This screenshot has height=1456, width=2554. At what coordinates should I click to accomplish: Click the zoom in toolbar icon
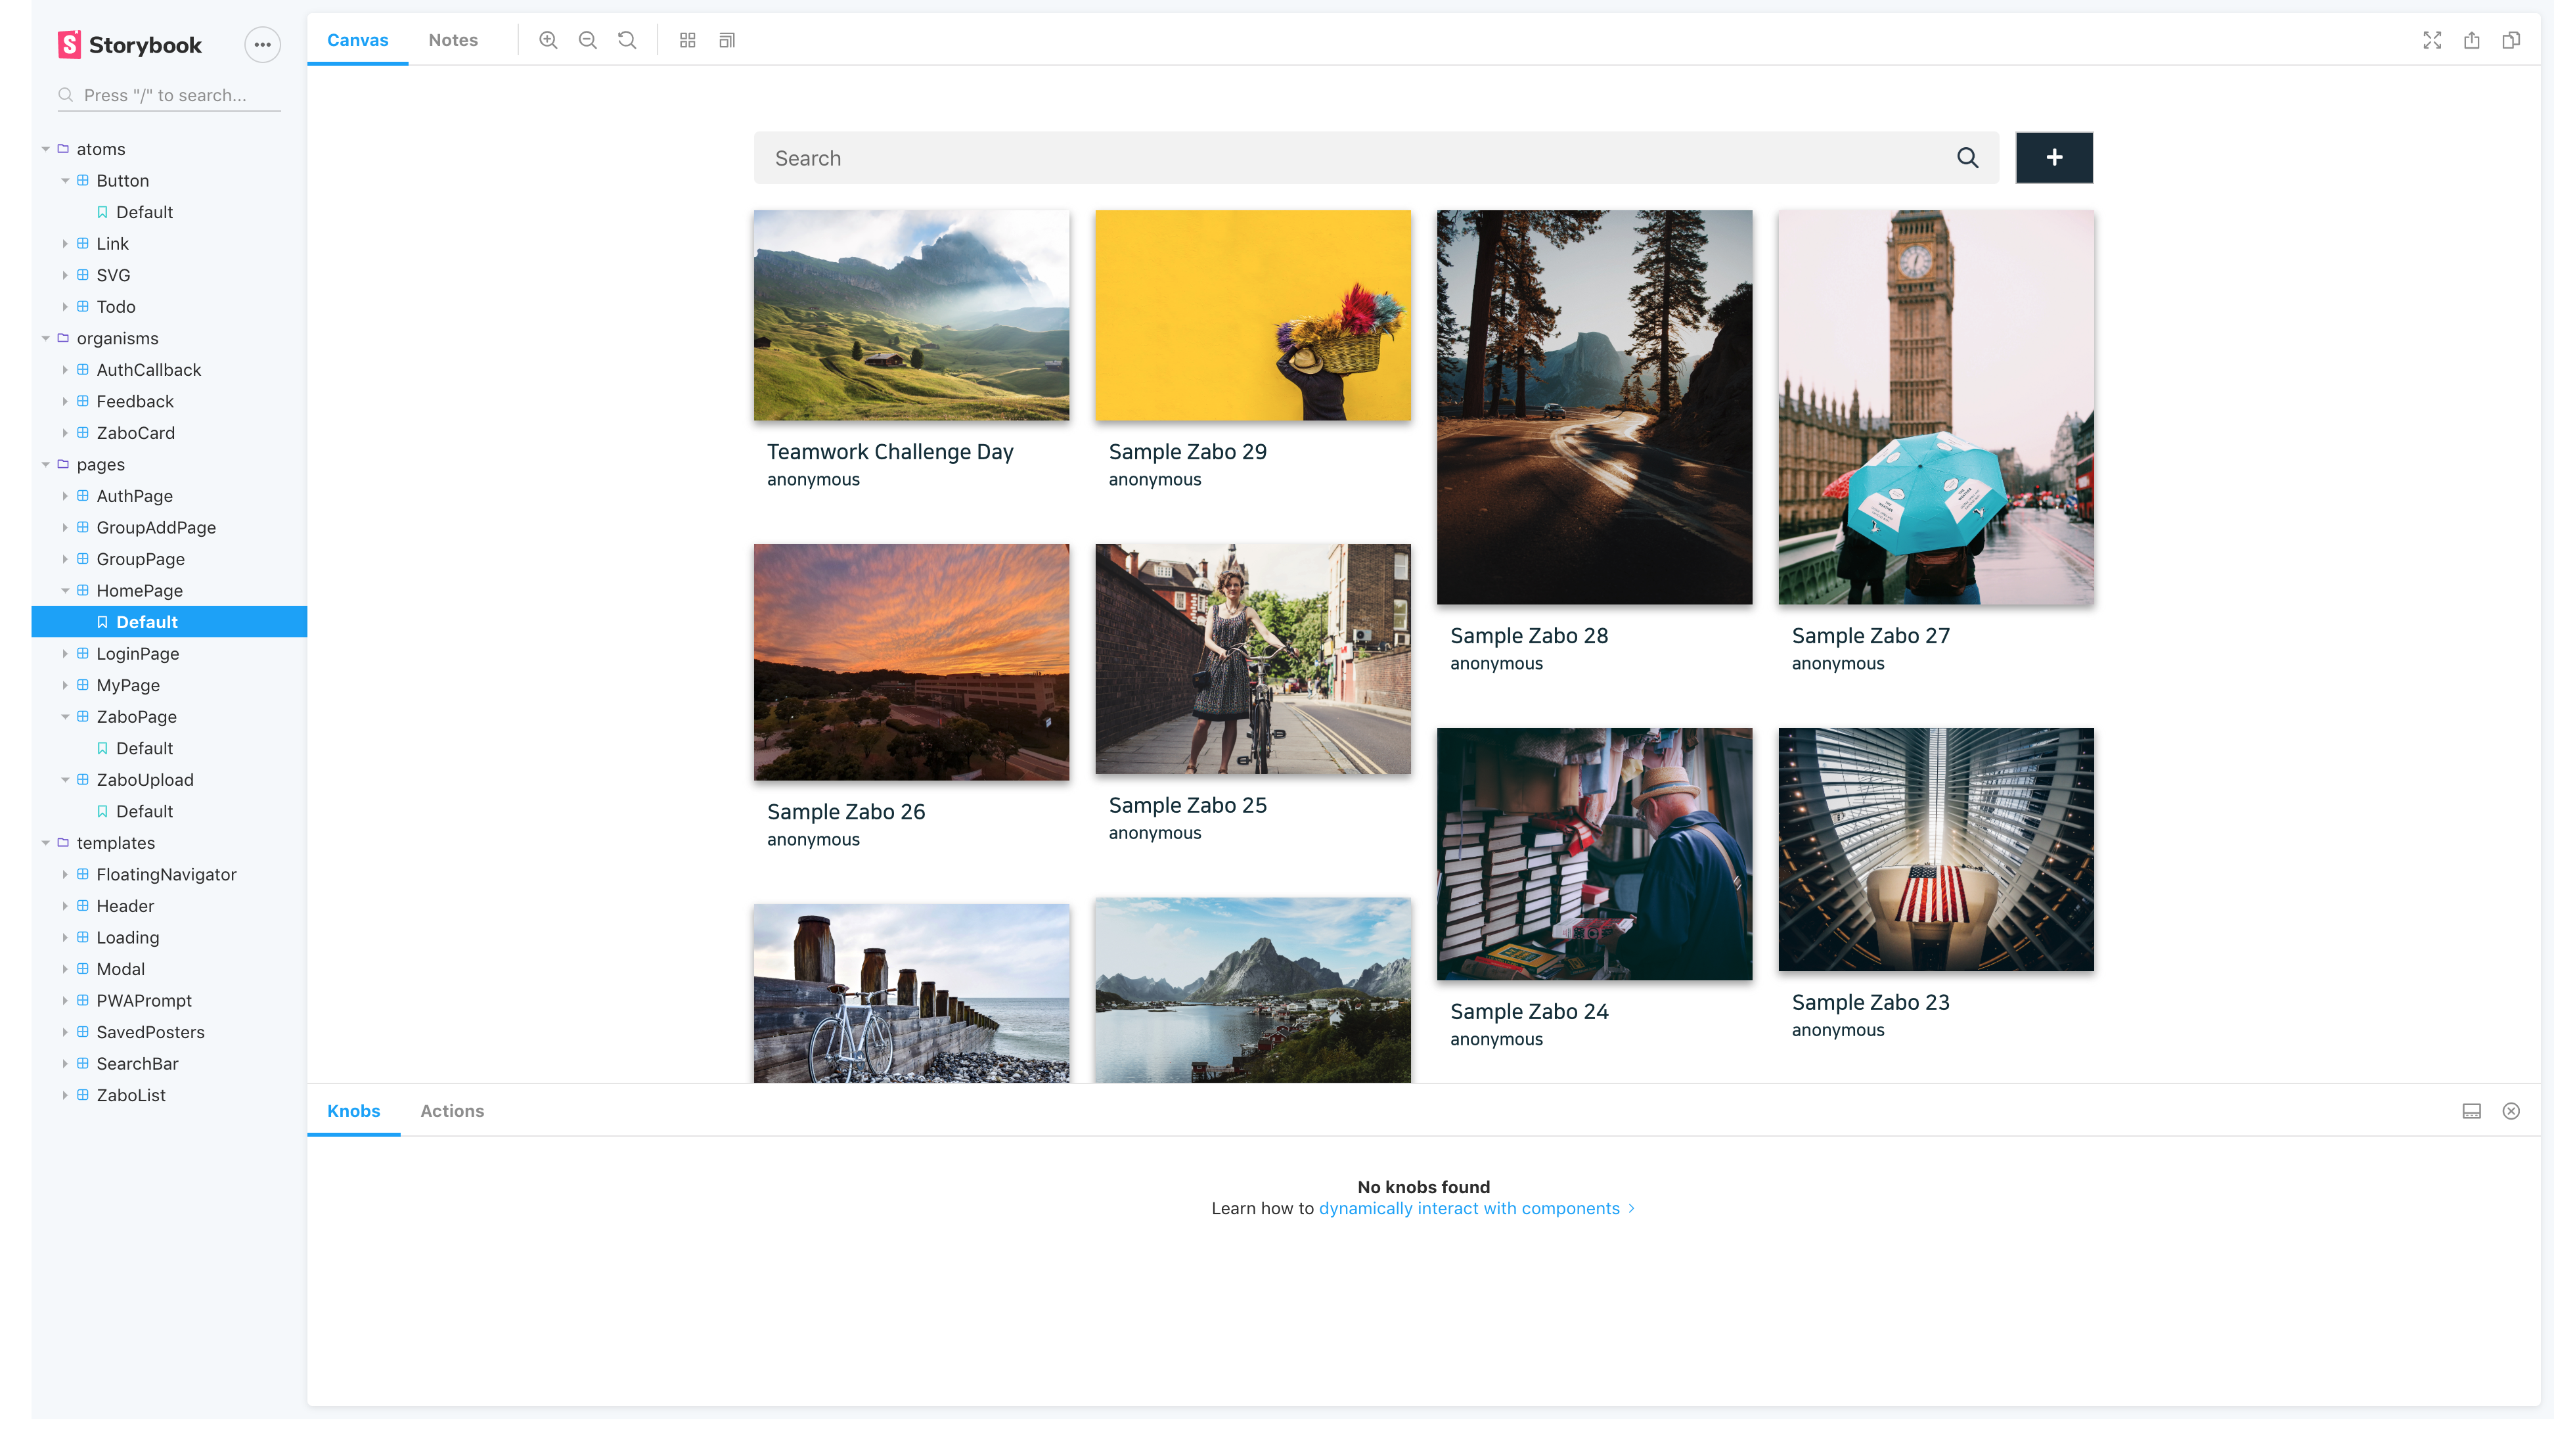click(x=548, y=40)
